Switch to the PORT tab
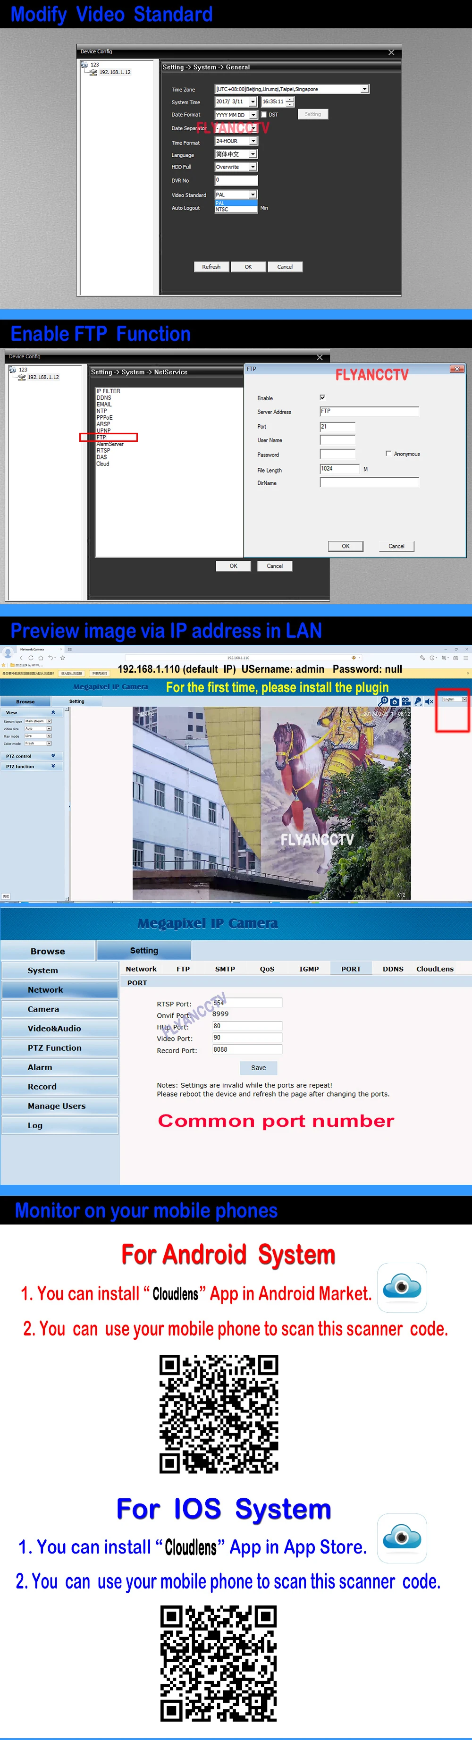The height and width of the screenshot is (1740, 472). (x=351, y=969)
